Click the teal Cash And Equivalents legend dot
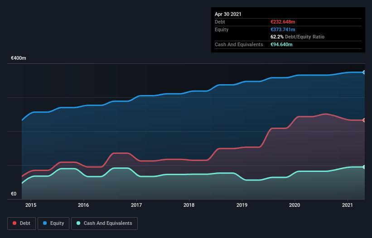This screenshot has width=372, height=238. click(x=78, y=223)
